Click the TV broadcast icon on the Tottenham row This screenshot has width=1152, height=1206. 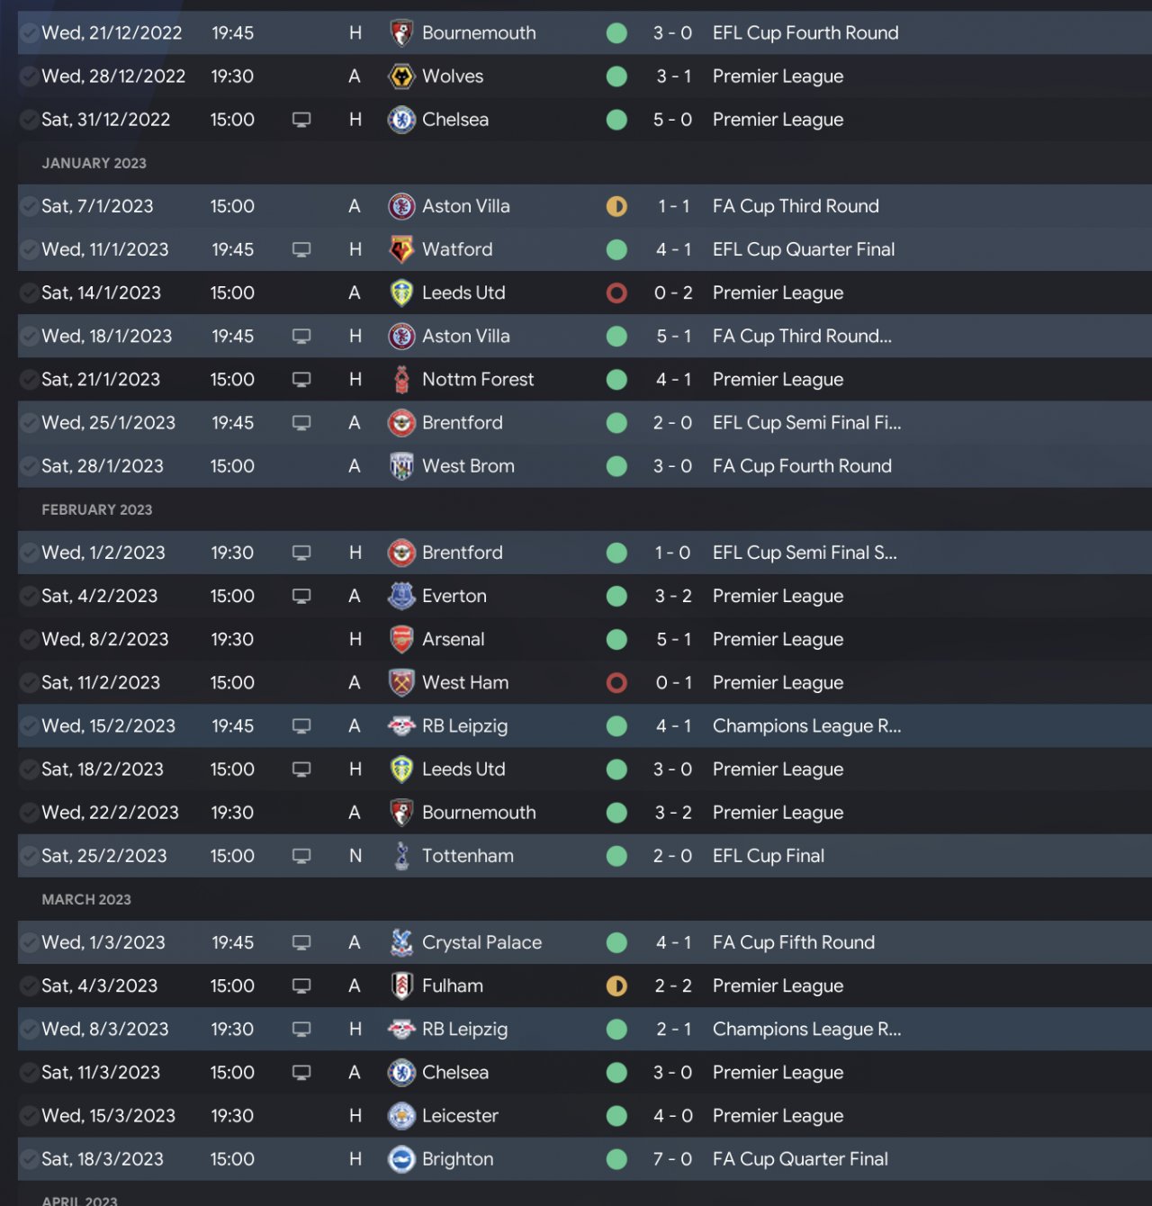tap(301, 856)
